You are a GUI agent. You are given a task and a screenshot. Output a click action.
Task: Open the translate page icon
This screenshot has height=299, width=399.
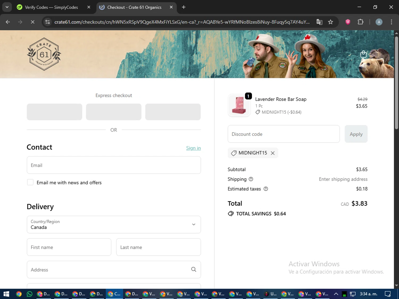pos(319,22)
